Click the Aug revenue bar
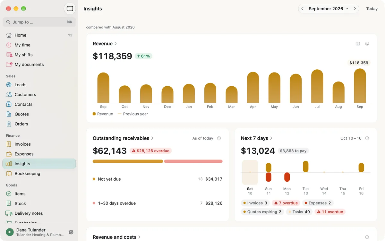385x241 pixels. pyautogui.click(x=338, y=92)
